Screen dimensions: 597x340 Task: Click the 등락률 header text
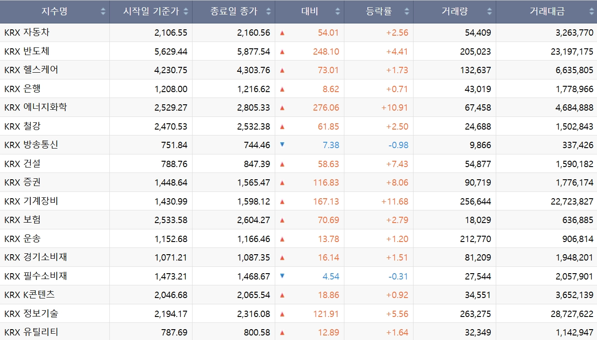click(x=379, y=12)
